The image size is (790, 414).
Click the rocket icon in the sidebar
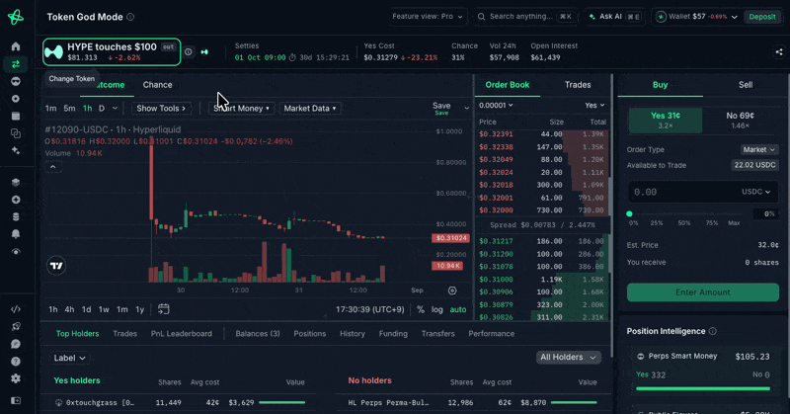coord(16,326)
